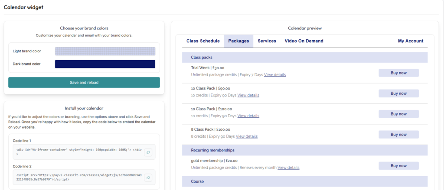Screen dimensions: 444x190
Task: Select the Packages tab
Action: click(x=239, y=41)
